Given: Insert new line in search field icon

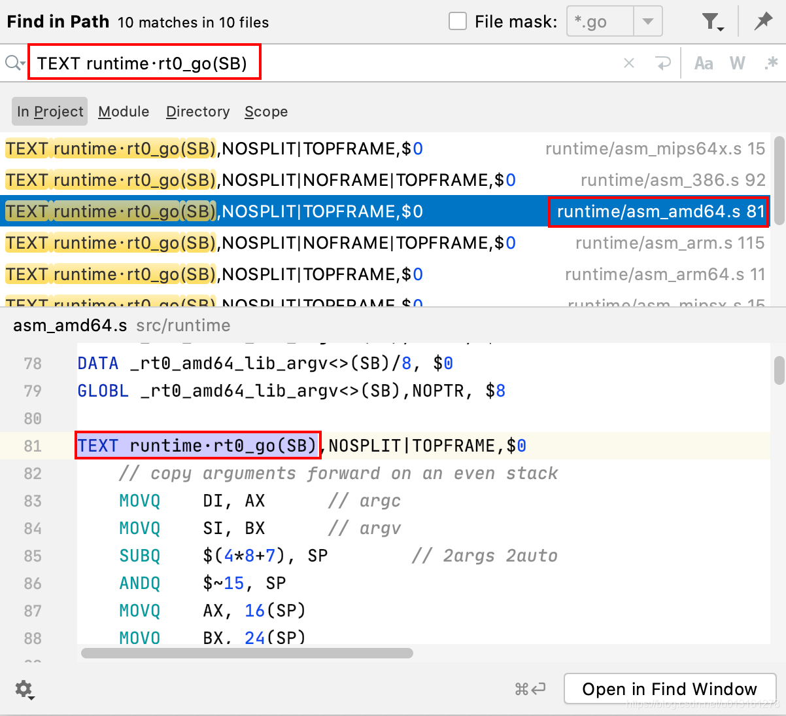Looking at the screenshot, I should (663, 63).
